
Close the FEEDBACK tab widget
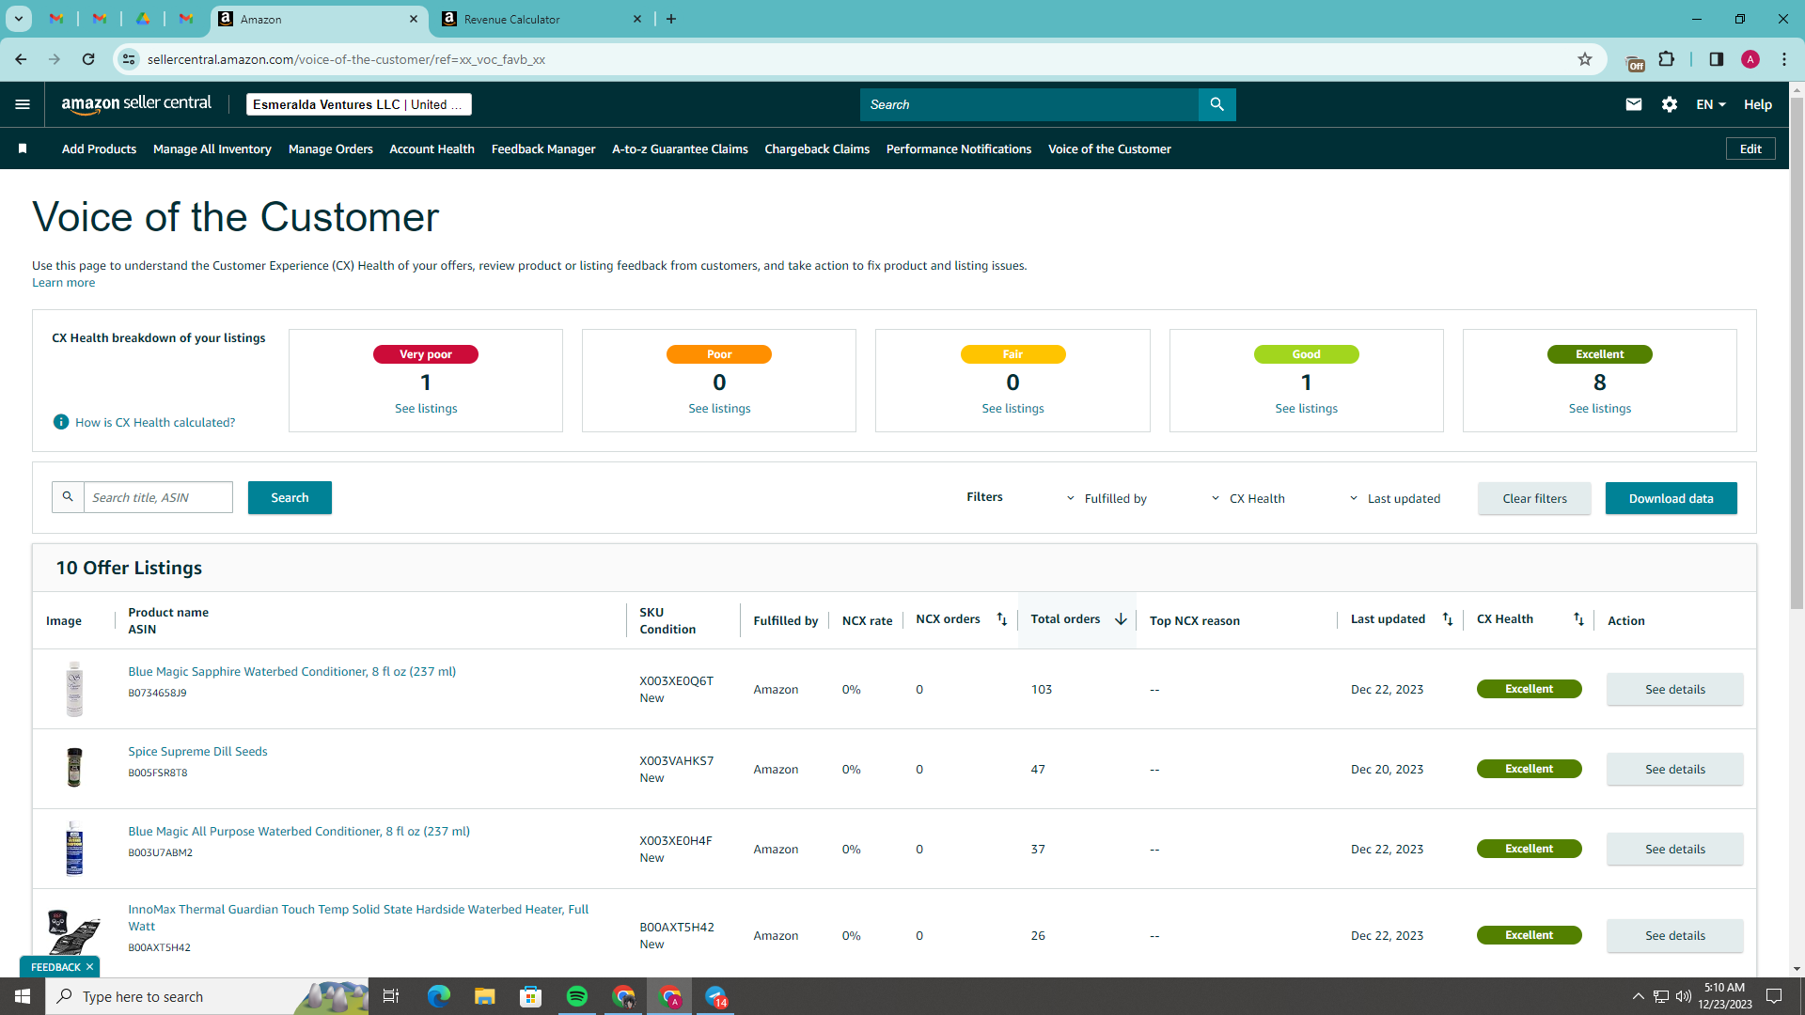click(x=89, y=967)
